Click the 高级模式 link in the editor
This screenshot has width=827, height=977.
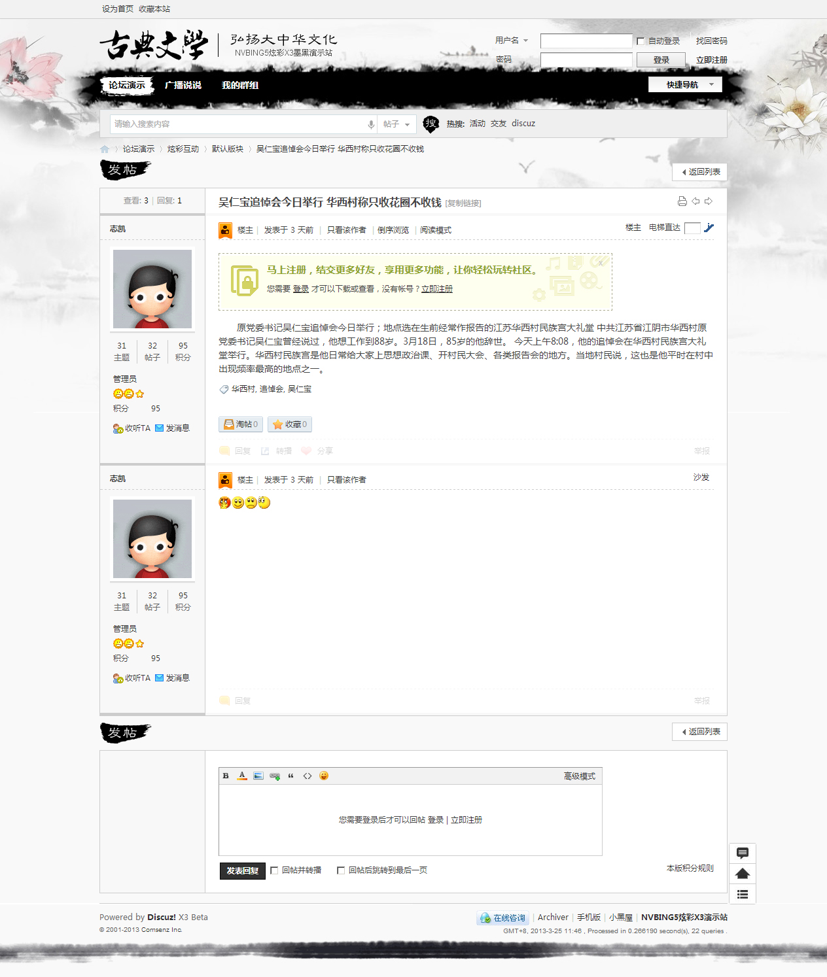pos(580,776)
